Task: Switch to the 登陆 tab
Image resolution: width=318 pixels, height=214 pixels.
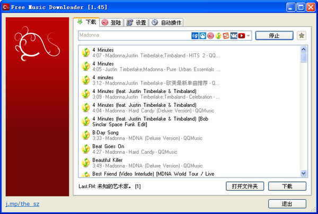Action: click(x=111, y=22)
